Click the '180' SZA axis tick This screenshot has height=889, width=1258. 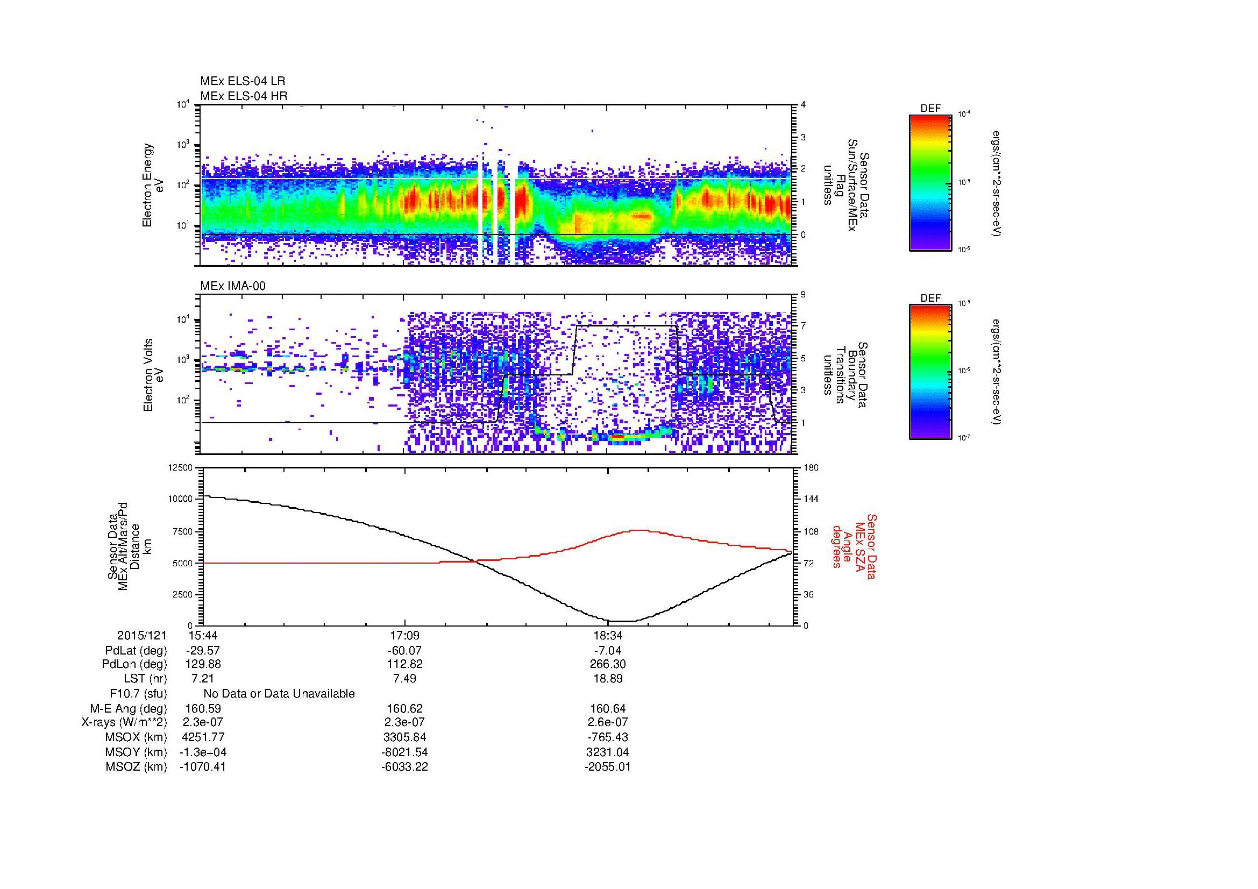click(811, 468)
